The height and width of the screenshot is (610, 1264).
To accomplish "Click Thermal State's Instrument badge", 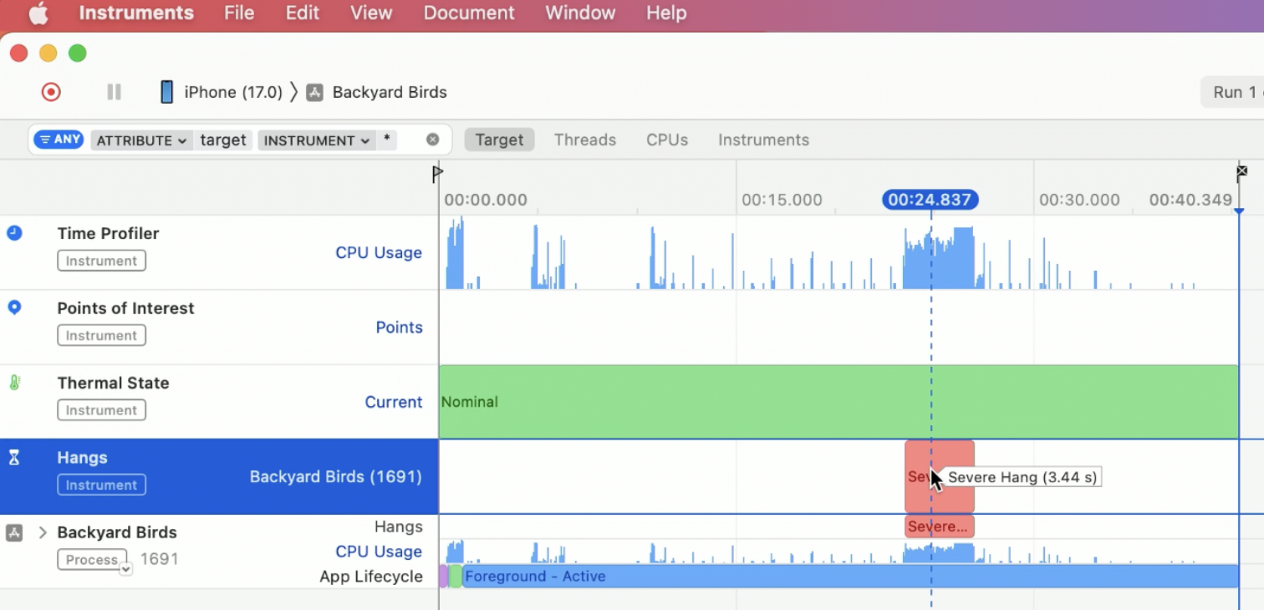I will 101,410.
